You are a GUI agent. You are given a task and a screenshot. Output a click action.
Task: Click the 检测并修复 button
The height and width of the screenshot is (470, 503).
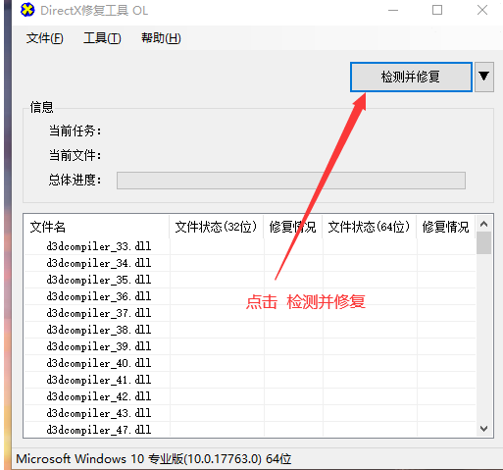coord(411,77)
